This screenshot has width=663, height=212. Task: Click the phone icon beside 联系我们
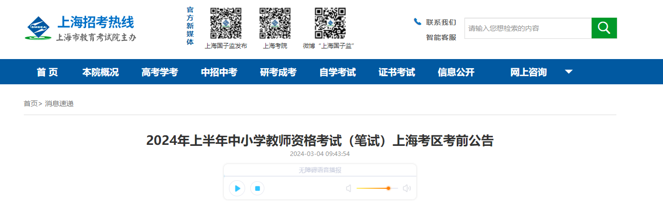[x=417, y=22]
